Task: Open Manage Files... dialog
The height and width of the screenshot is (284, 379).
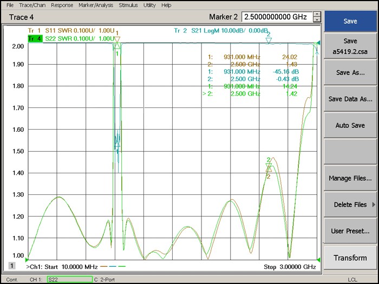Action: [350, 178]
